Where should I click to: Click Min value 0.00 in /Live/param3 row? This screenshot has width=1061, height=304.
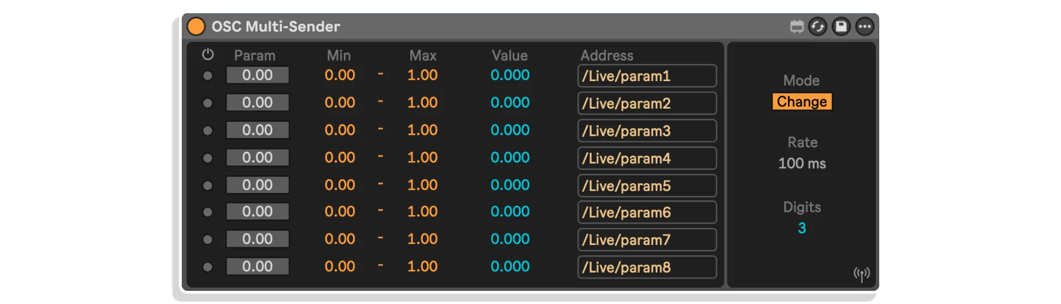[x=340, y=130]
